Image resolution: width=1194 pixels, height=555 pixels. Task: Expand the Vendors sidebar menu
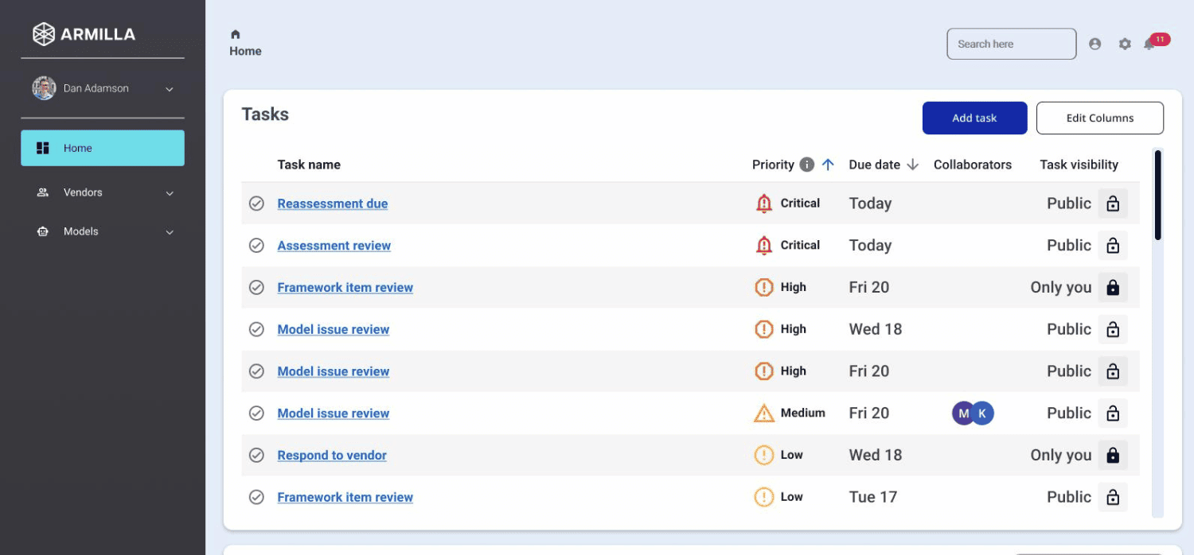(x=169, y=192)
